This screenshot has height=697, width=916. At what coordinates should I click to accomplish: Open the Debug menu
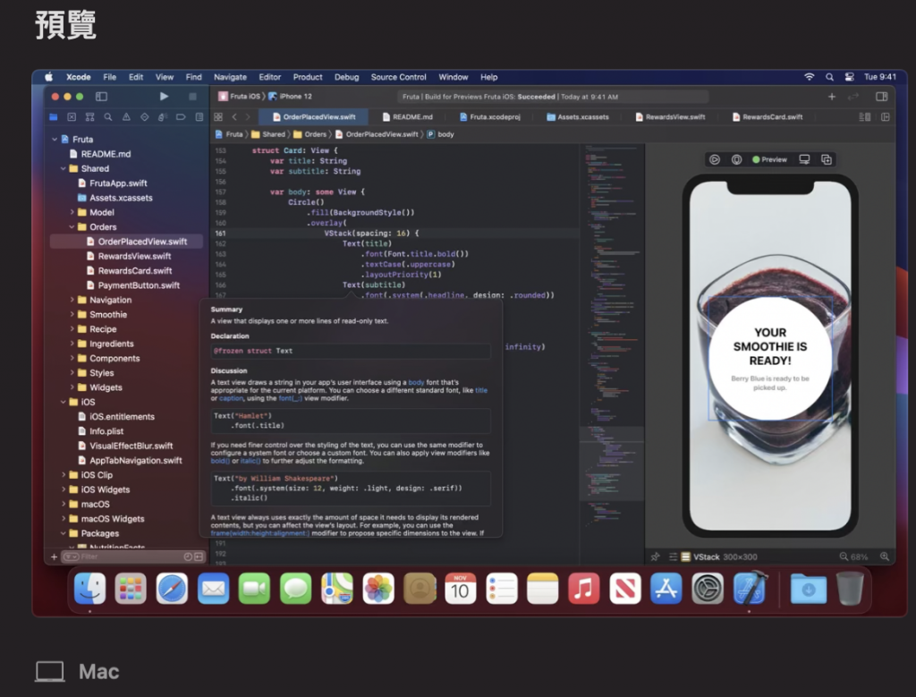[x=346, y=77]
